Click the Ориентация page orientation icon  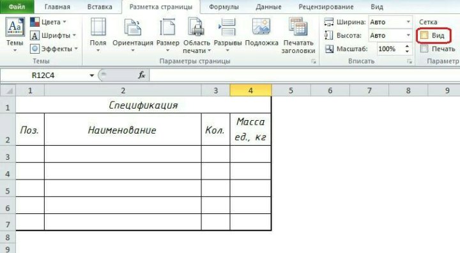tap(133, 27)
